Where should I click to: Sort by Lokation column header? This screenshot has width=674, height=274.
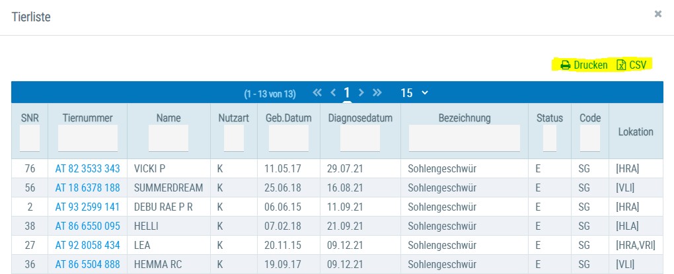pos(636,132)
